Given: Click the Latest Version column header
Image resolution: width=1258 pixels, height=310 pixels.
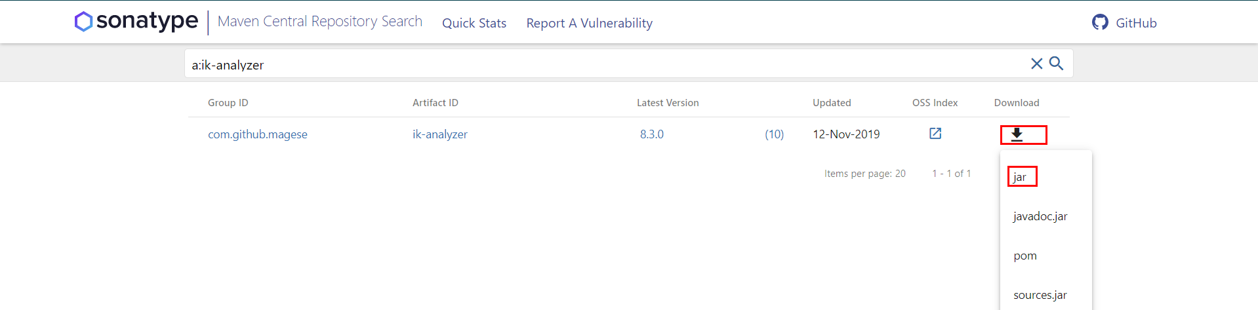Looking at the screenshot, I should point(668,103).
